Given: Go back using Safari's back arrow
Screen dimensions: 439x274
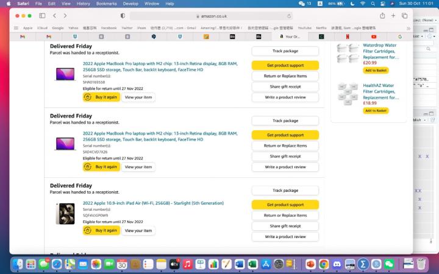Looking at the screenshot, I should point(55,16).
